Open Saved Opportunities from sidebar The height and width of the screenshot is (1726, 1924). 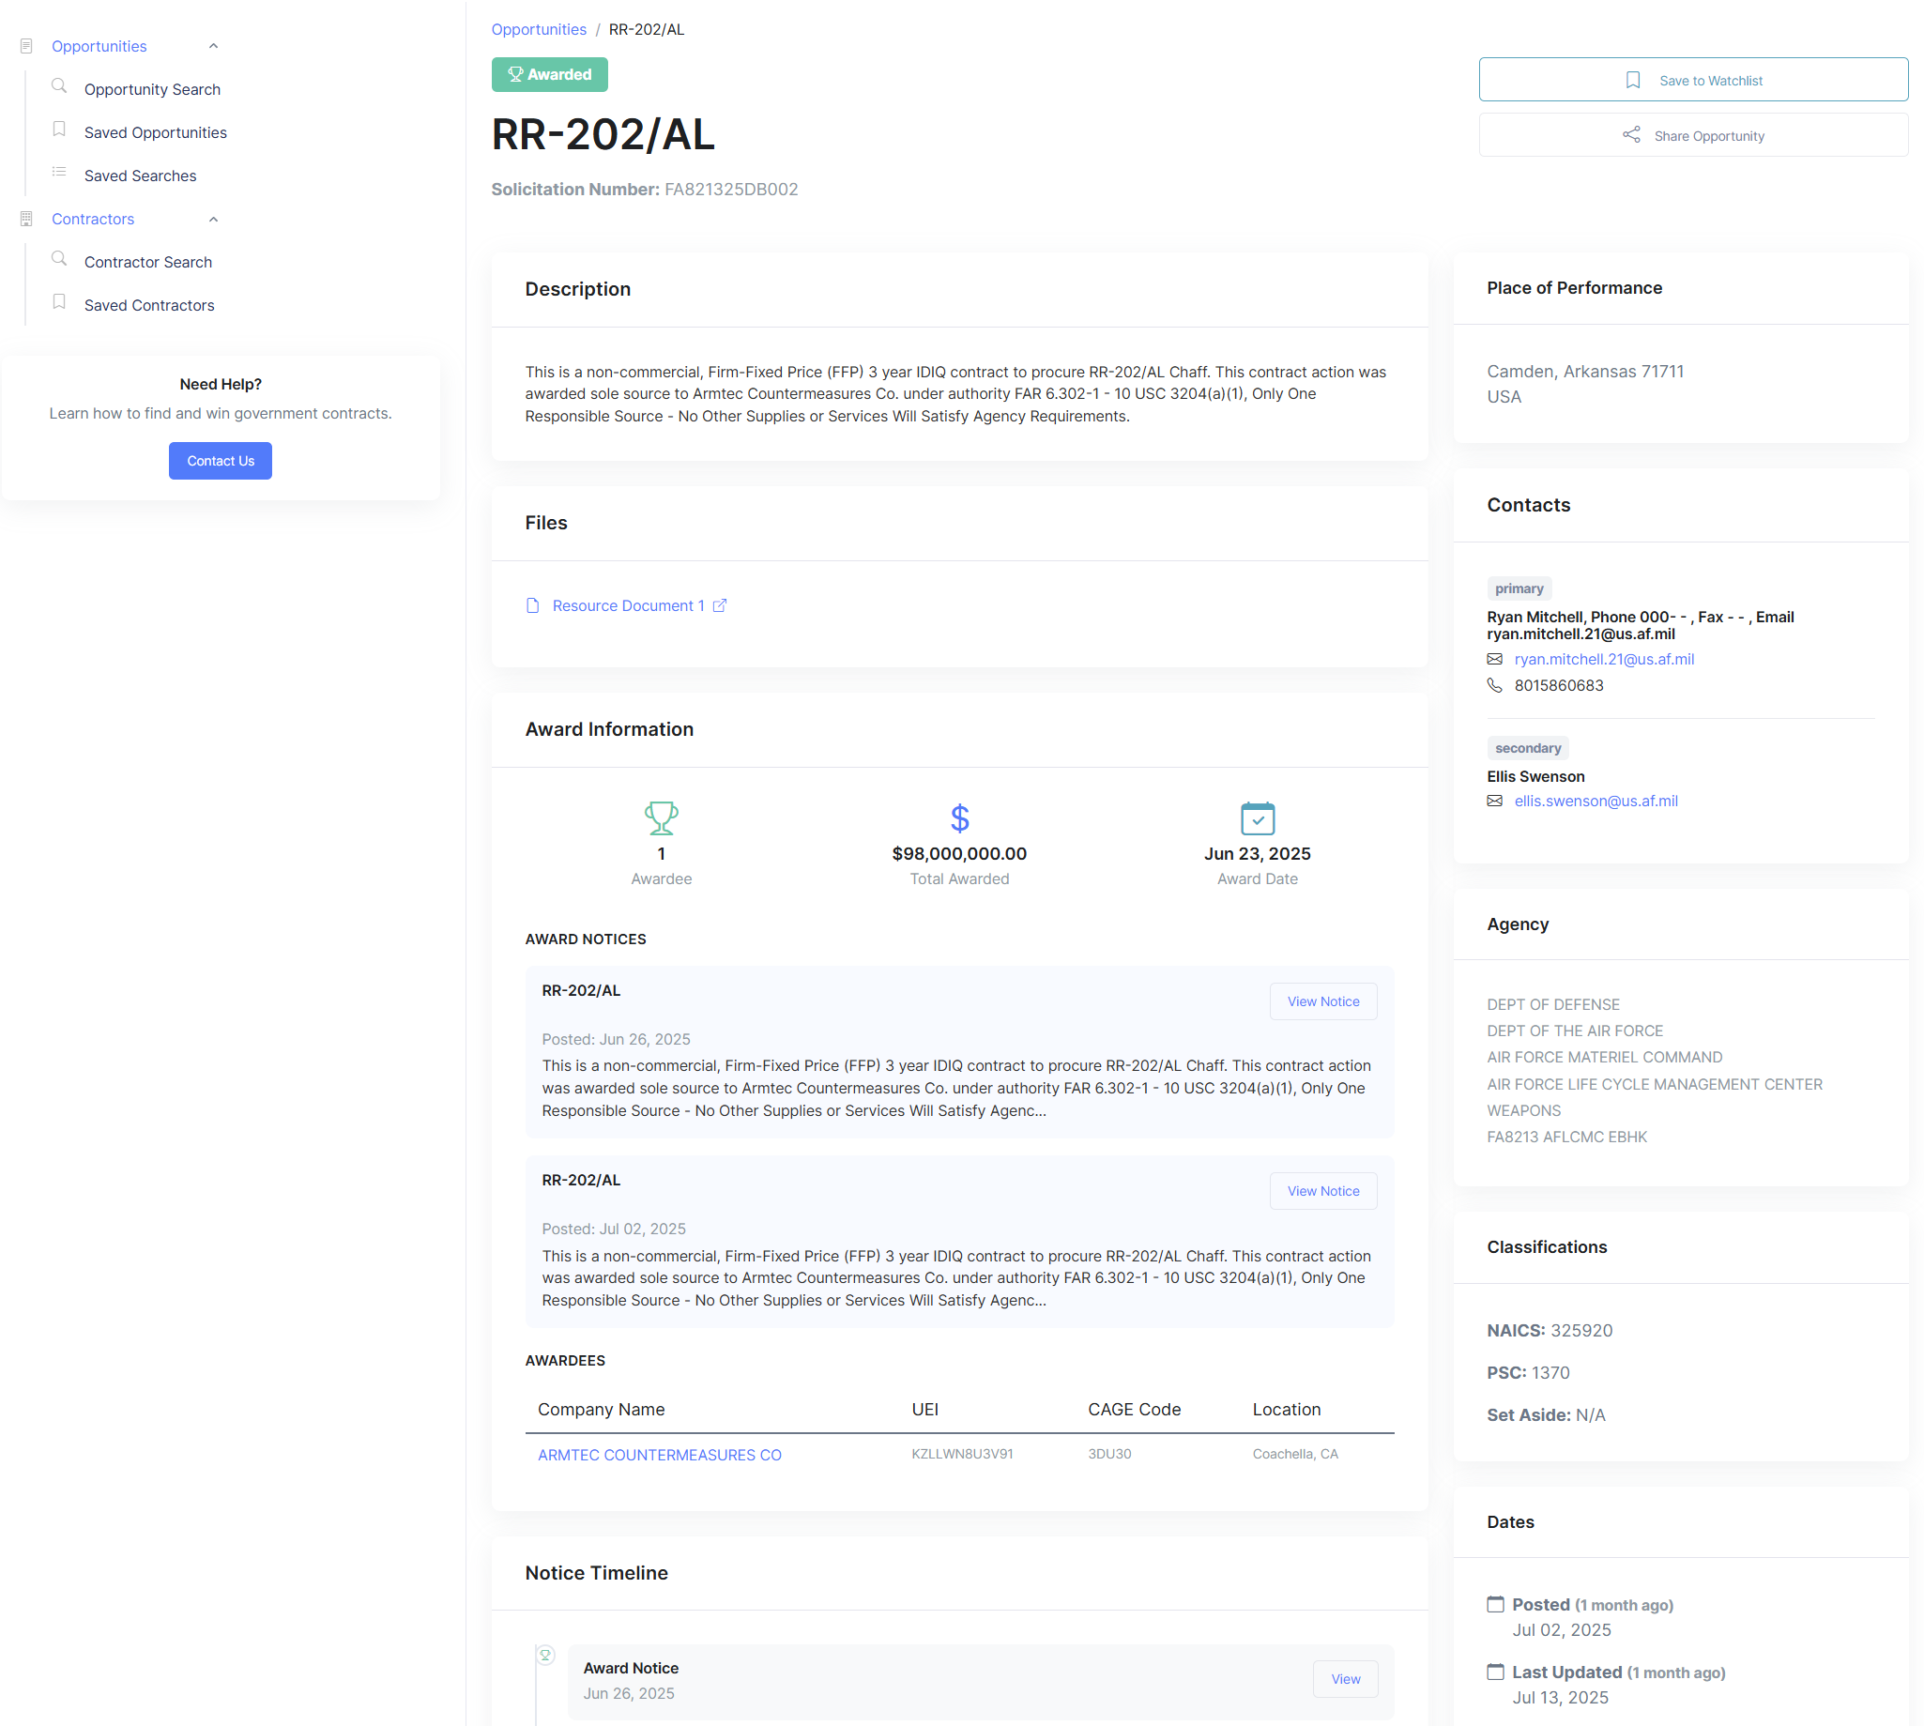(156, 132)
